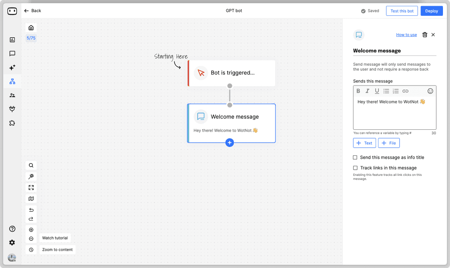This screenshot has width=450, height=268.
Task: Click the Deploy button
Action: click(431, 11)
